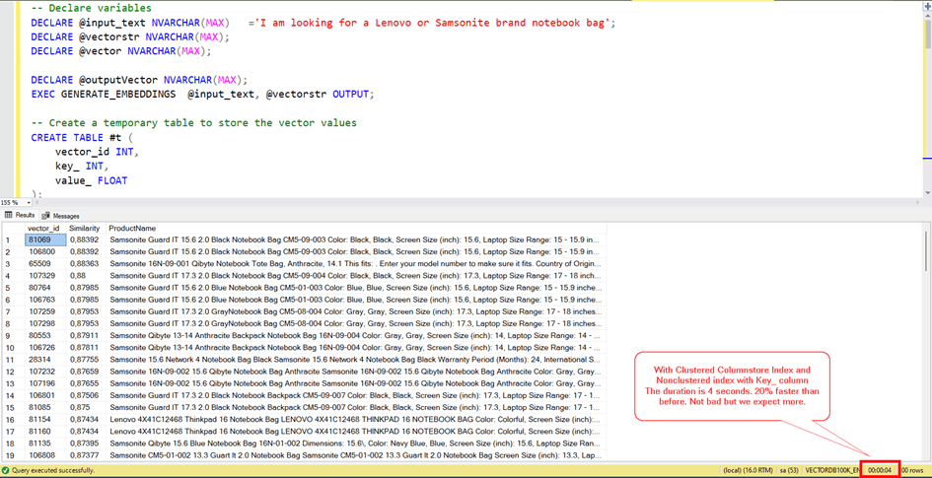Click the Similarity column header
The height and width of the screenshot is (478, 932).
click(x=84, y=229)
